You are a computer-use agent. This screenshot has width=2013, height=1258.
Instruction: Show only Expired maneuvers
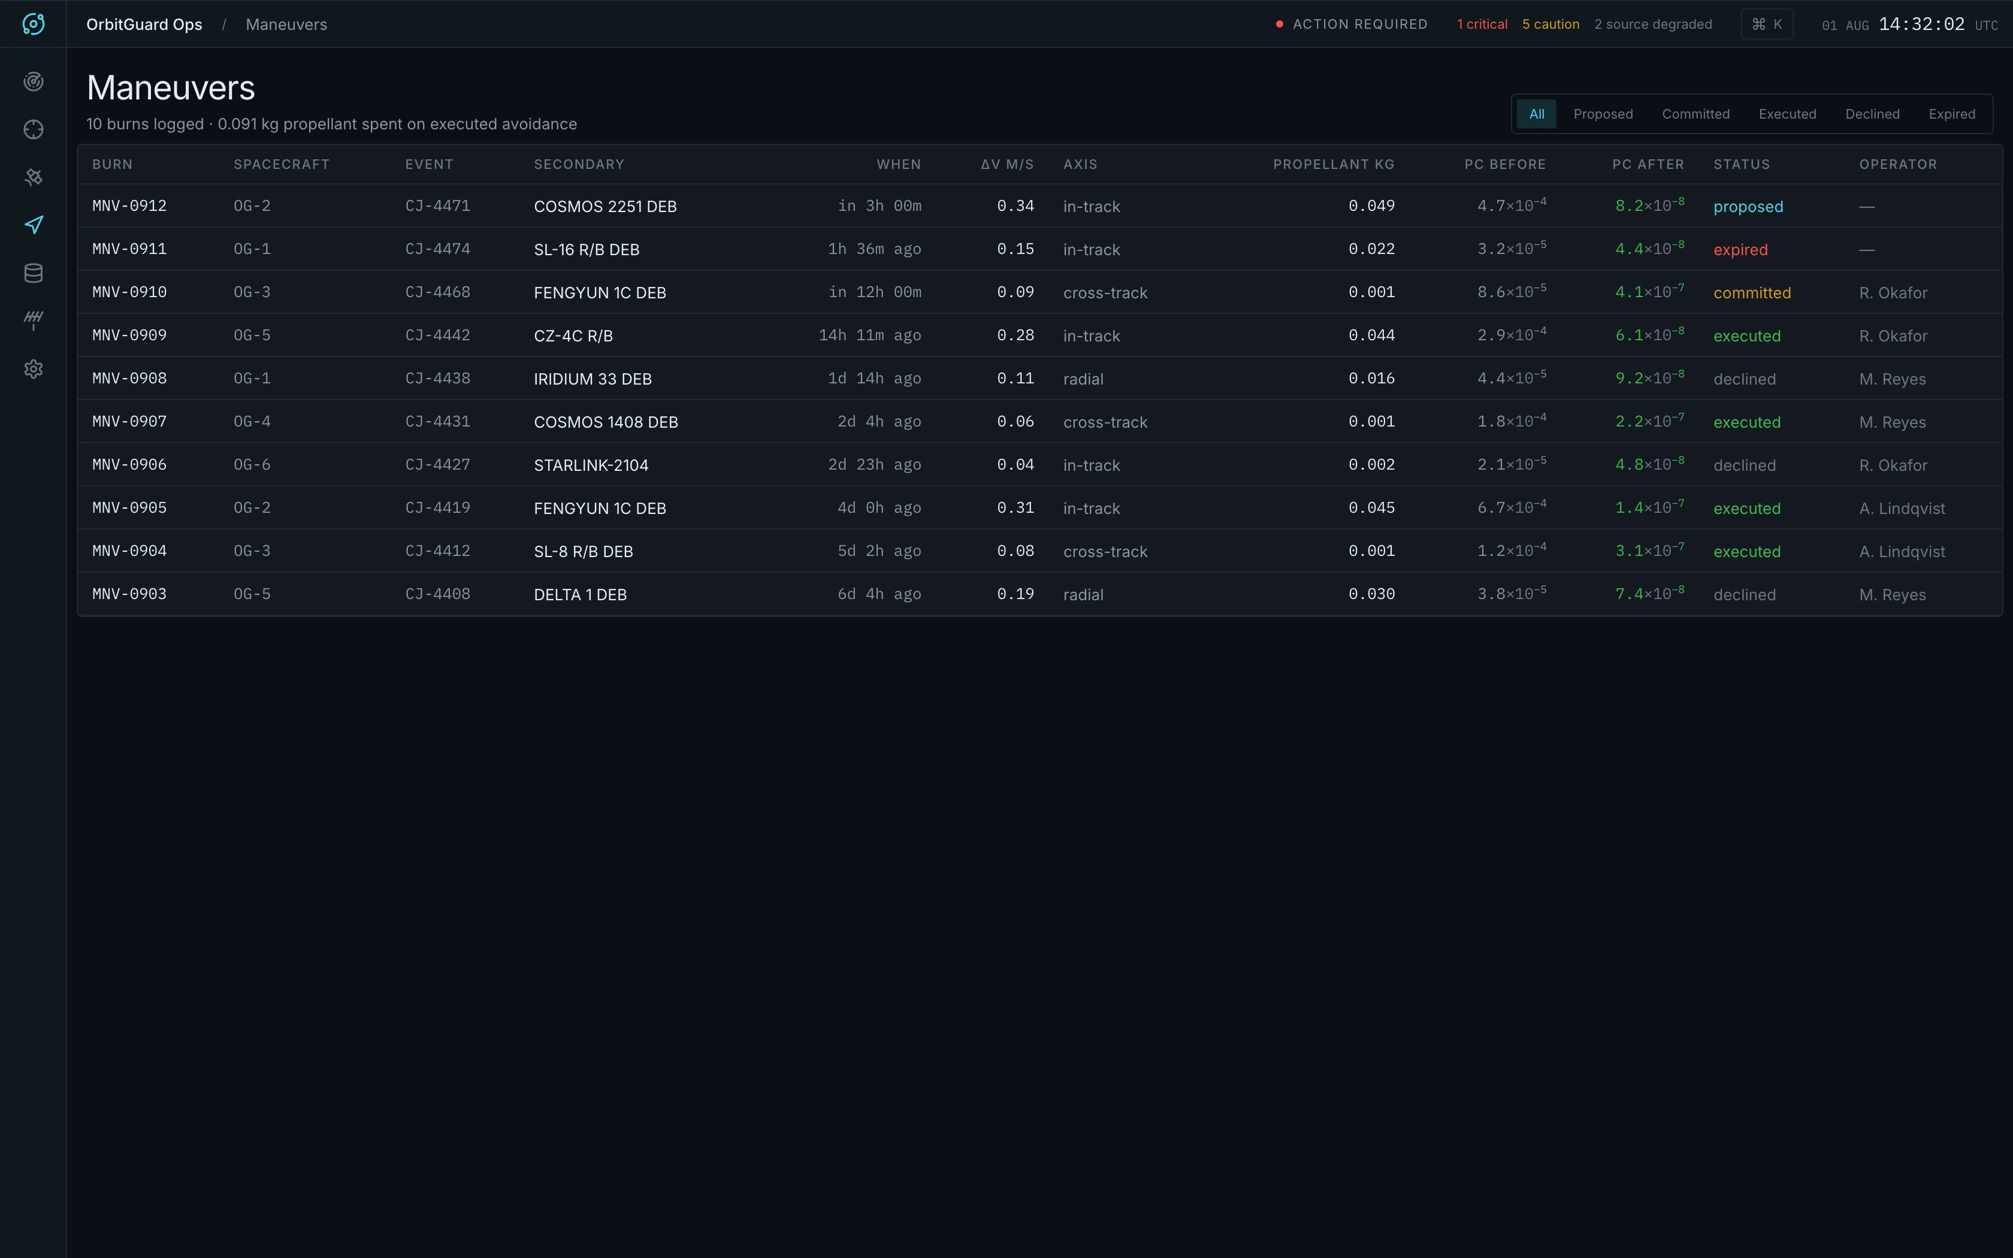(x=1951, y=114)
